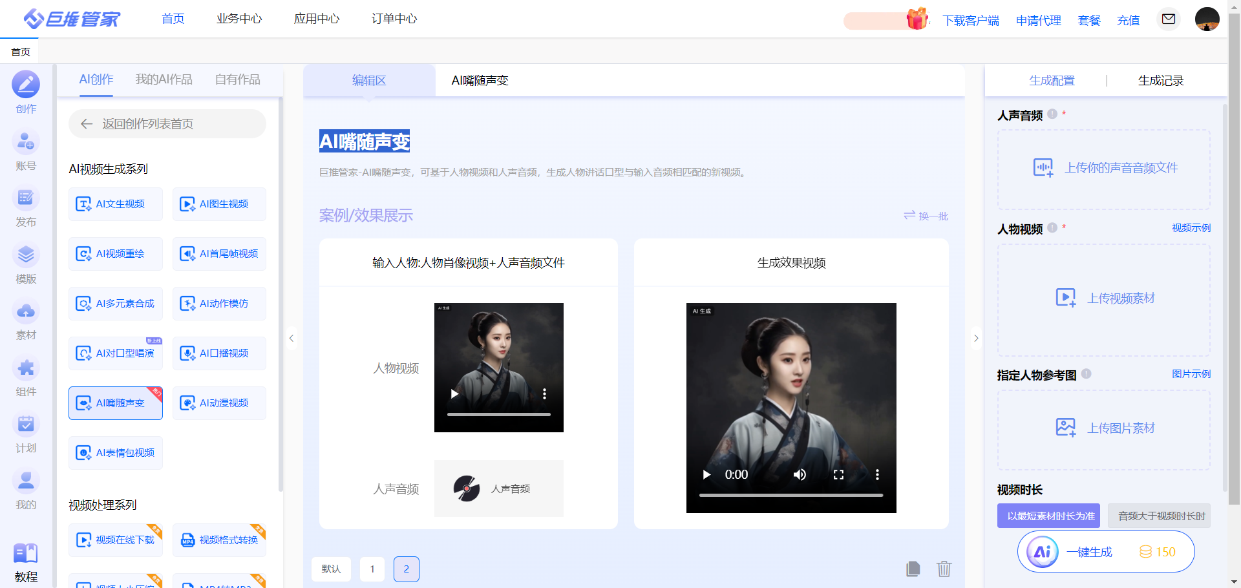Select AI动漫视频 tool

pyautogui.click(x=219, y=403)
